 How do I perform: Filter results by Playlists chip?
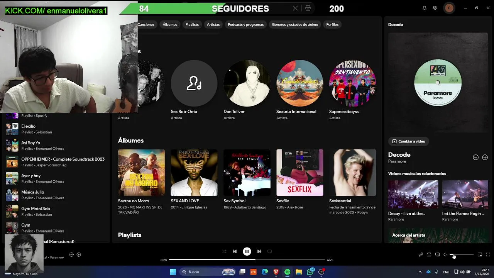coord(192,24)
